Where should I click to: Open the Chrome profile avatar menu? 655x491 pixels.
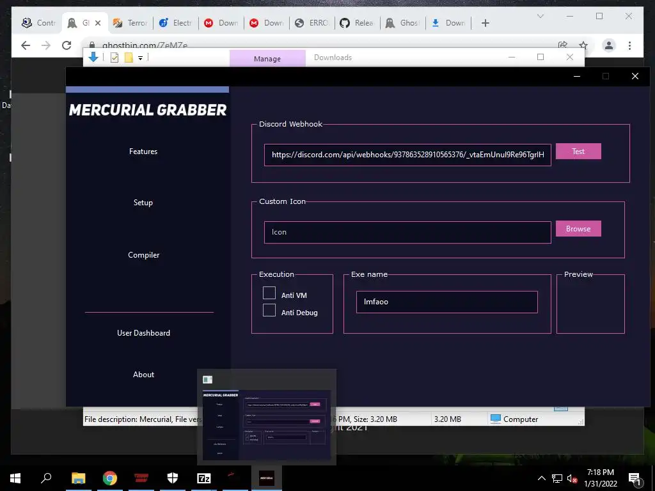(x=609, y=45)
